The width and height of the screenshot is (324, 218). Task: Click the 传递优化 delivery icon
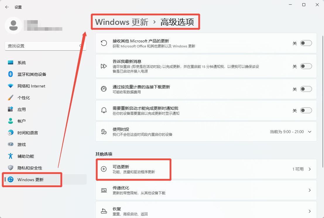coord(104,190)
